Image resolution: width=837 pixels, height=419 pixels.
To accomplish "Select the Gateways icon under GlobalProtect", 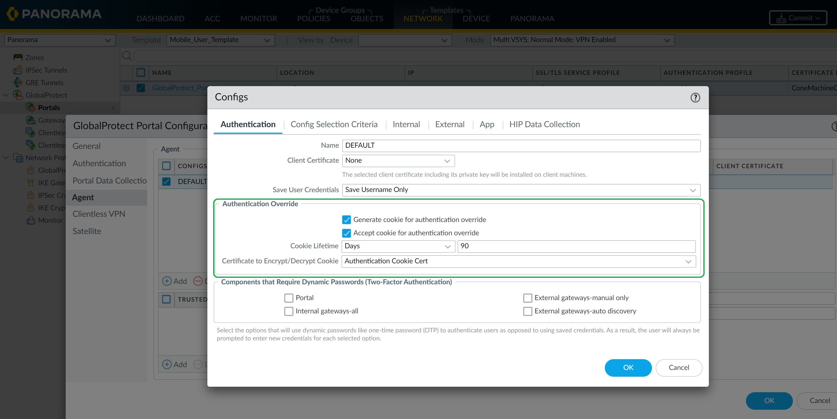I will click(31, 120).
